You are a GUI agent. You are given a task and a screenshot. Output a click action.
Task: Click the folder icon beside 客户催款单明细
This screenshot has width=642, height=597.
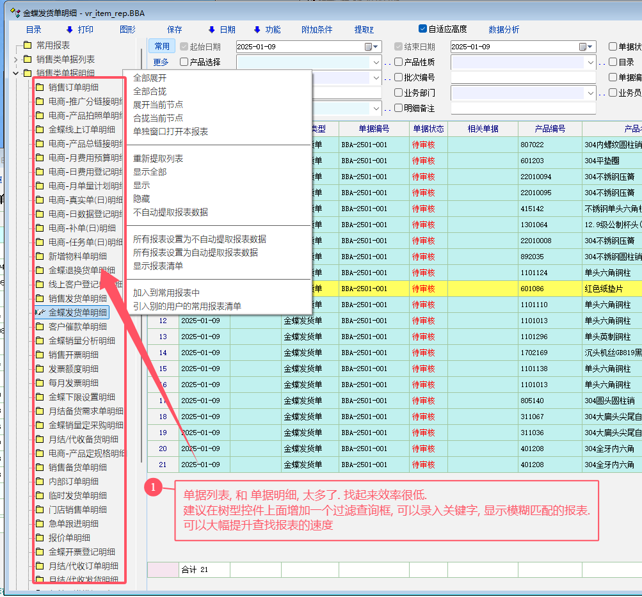[x=40, y=327]
